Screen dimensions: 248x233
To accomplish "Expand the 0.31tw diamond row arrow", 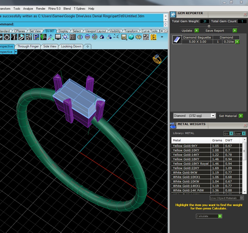I will [237, 42].
